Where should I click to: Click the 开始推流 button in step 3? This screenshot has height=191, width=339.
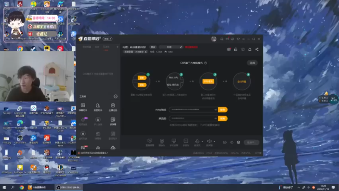pyautogui.click(x=208, y=81)
